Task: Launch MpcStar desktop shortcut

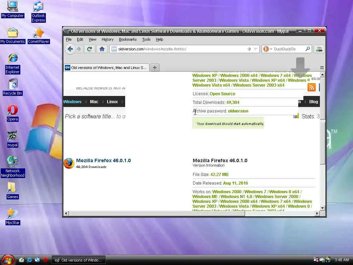Action: 13,217
